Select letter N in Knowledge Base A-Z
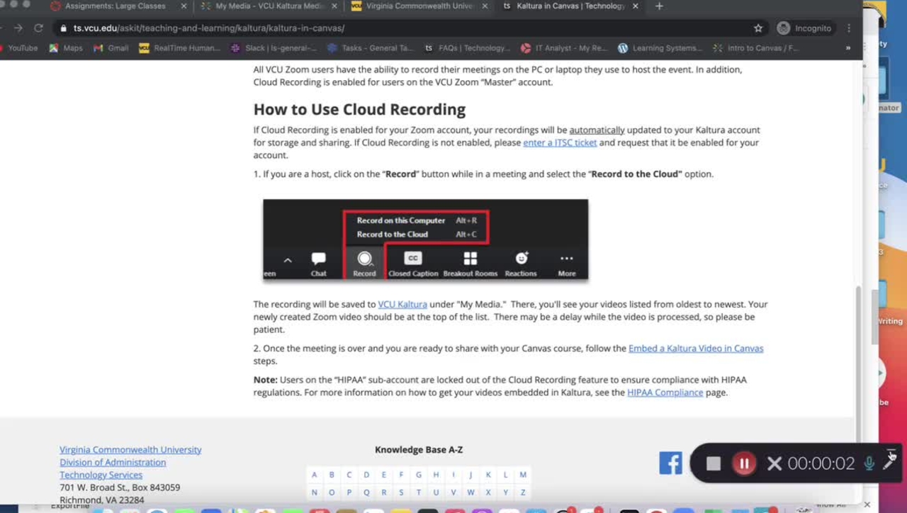The height and width of the screenshot is (513, 907). point(314,492)
